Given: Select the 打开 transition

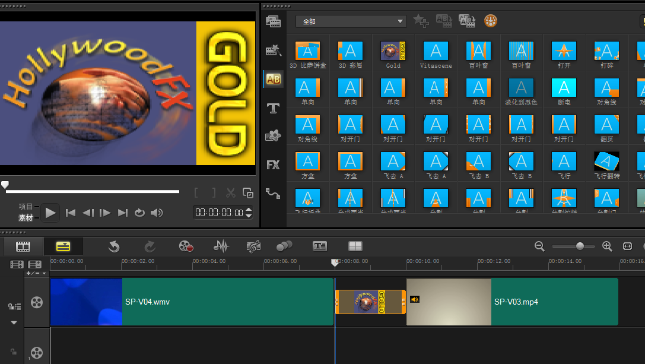Looking at the screenshot, I should [564, 55].
